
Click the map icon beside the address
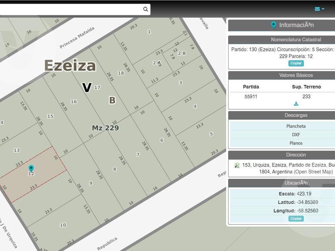coord(237,165)
